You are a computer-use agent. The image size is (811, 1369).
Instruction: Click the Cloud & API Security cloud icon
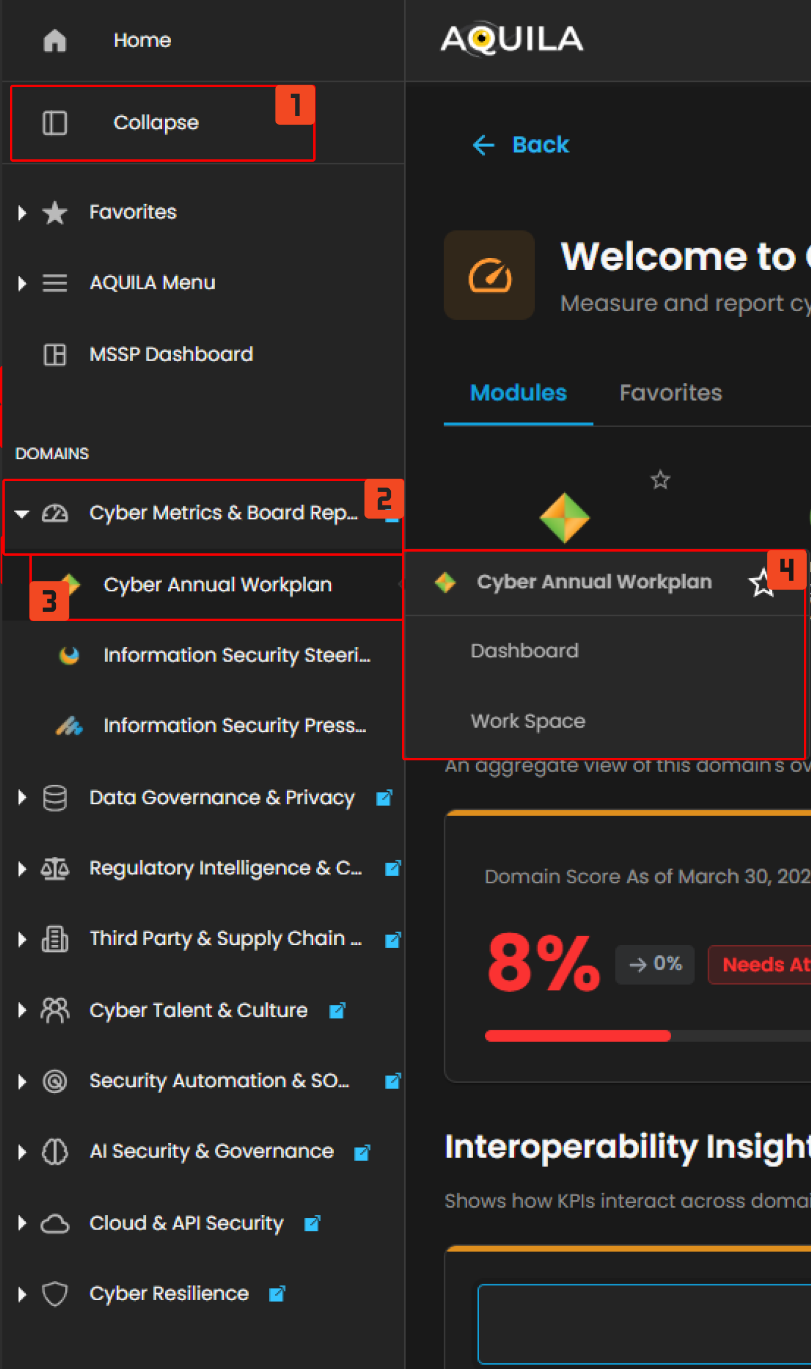55,1224
